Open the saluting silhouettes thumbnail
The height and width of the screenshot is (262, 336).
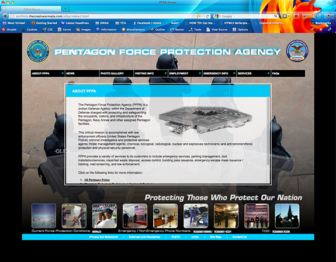coord(287,216)
